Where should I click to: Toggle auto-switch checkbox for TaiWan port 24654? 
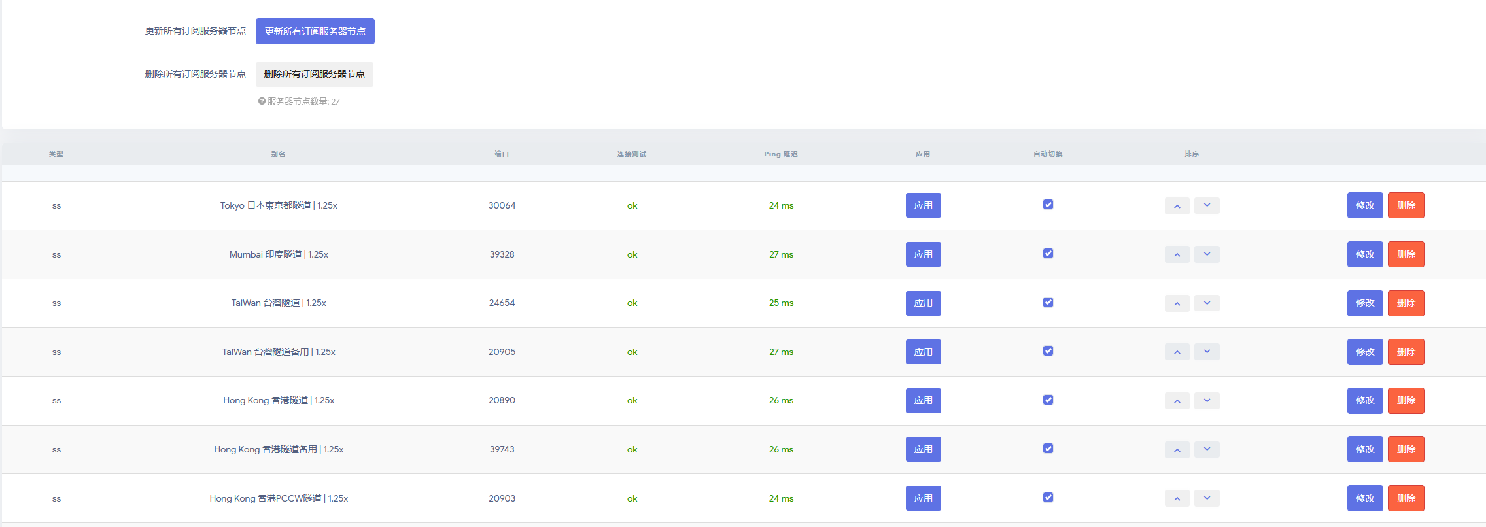click(x=1048, y=303)
